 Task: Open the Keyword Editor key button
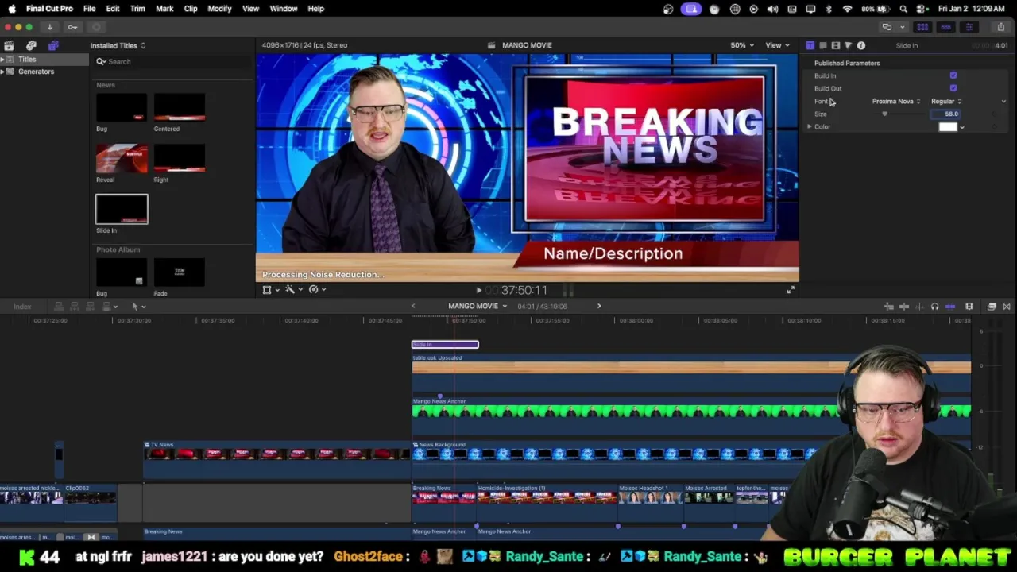[x=72, y=27]
